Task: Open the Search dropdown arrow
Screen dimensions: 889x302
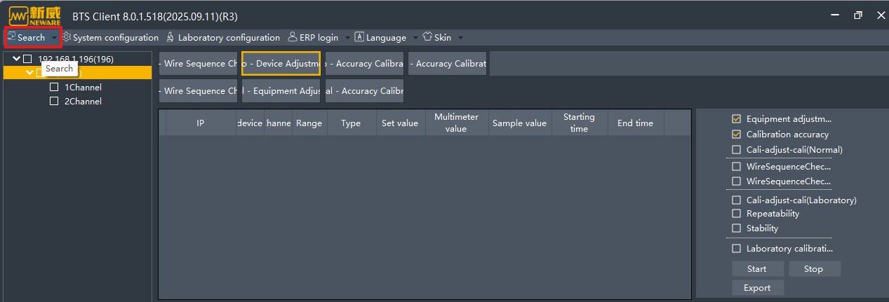Action: pyautogui.click(x=55, y=38)
